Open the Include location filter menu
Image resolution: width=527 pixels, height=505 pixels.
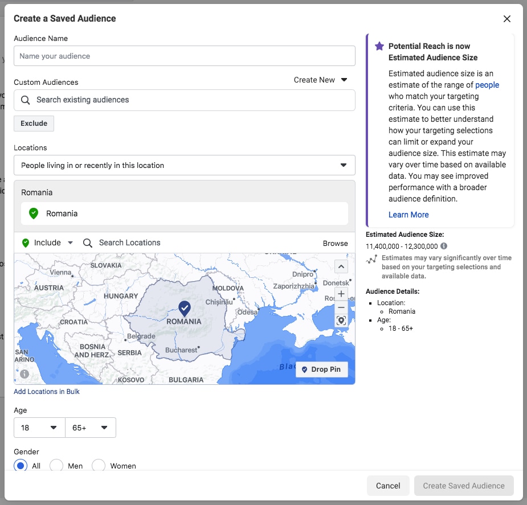(48, 243)
